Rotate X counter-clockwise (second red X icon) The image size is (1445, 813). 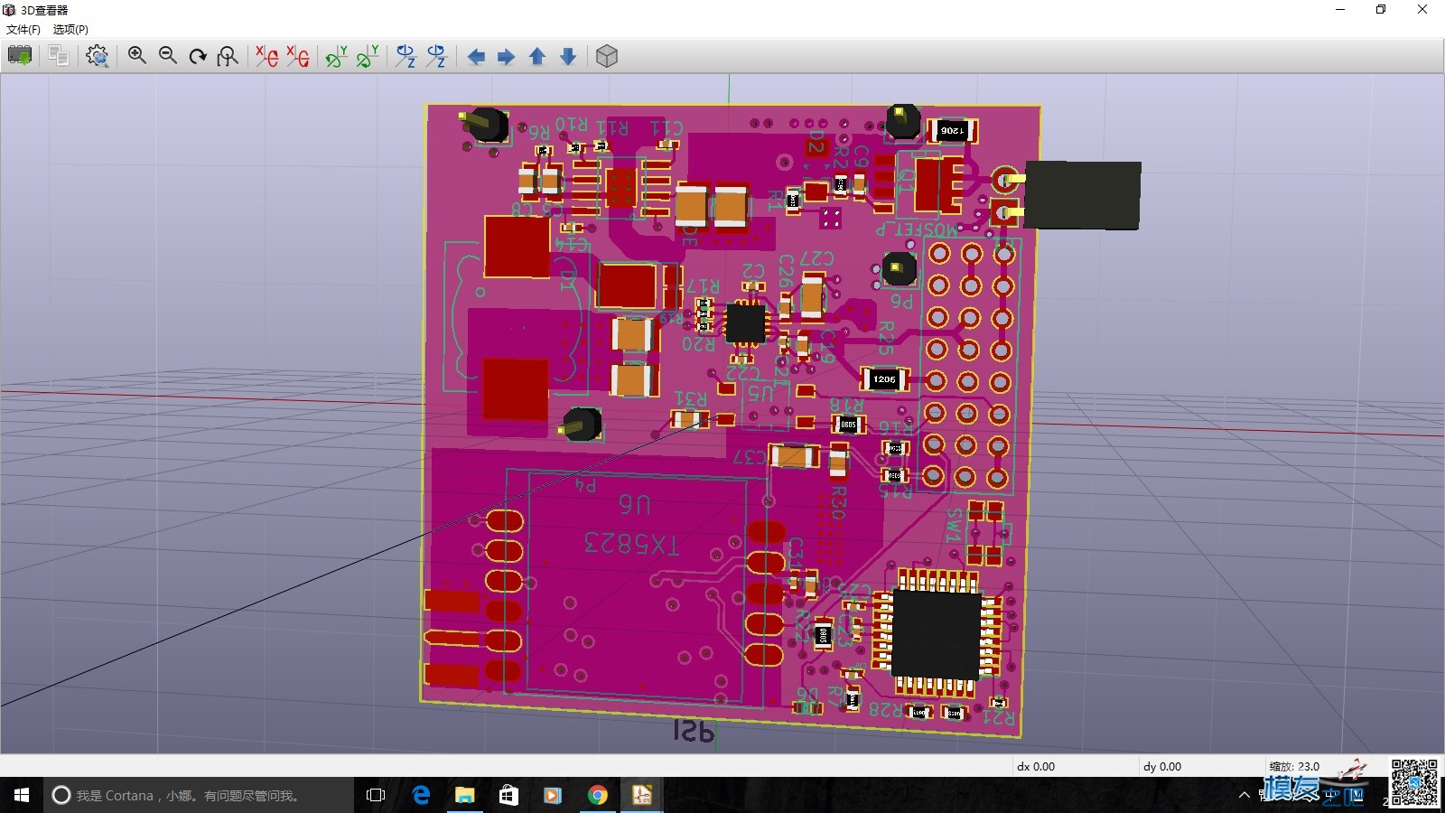click(298, 56)
